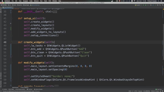Start debugging with the green bug icon

146,5
